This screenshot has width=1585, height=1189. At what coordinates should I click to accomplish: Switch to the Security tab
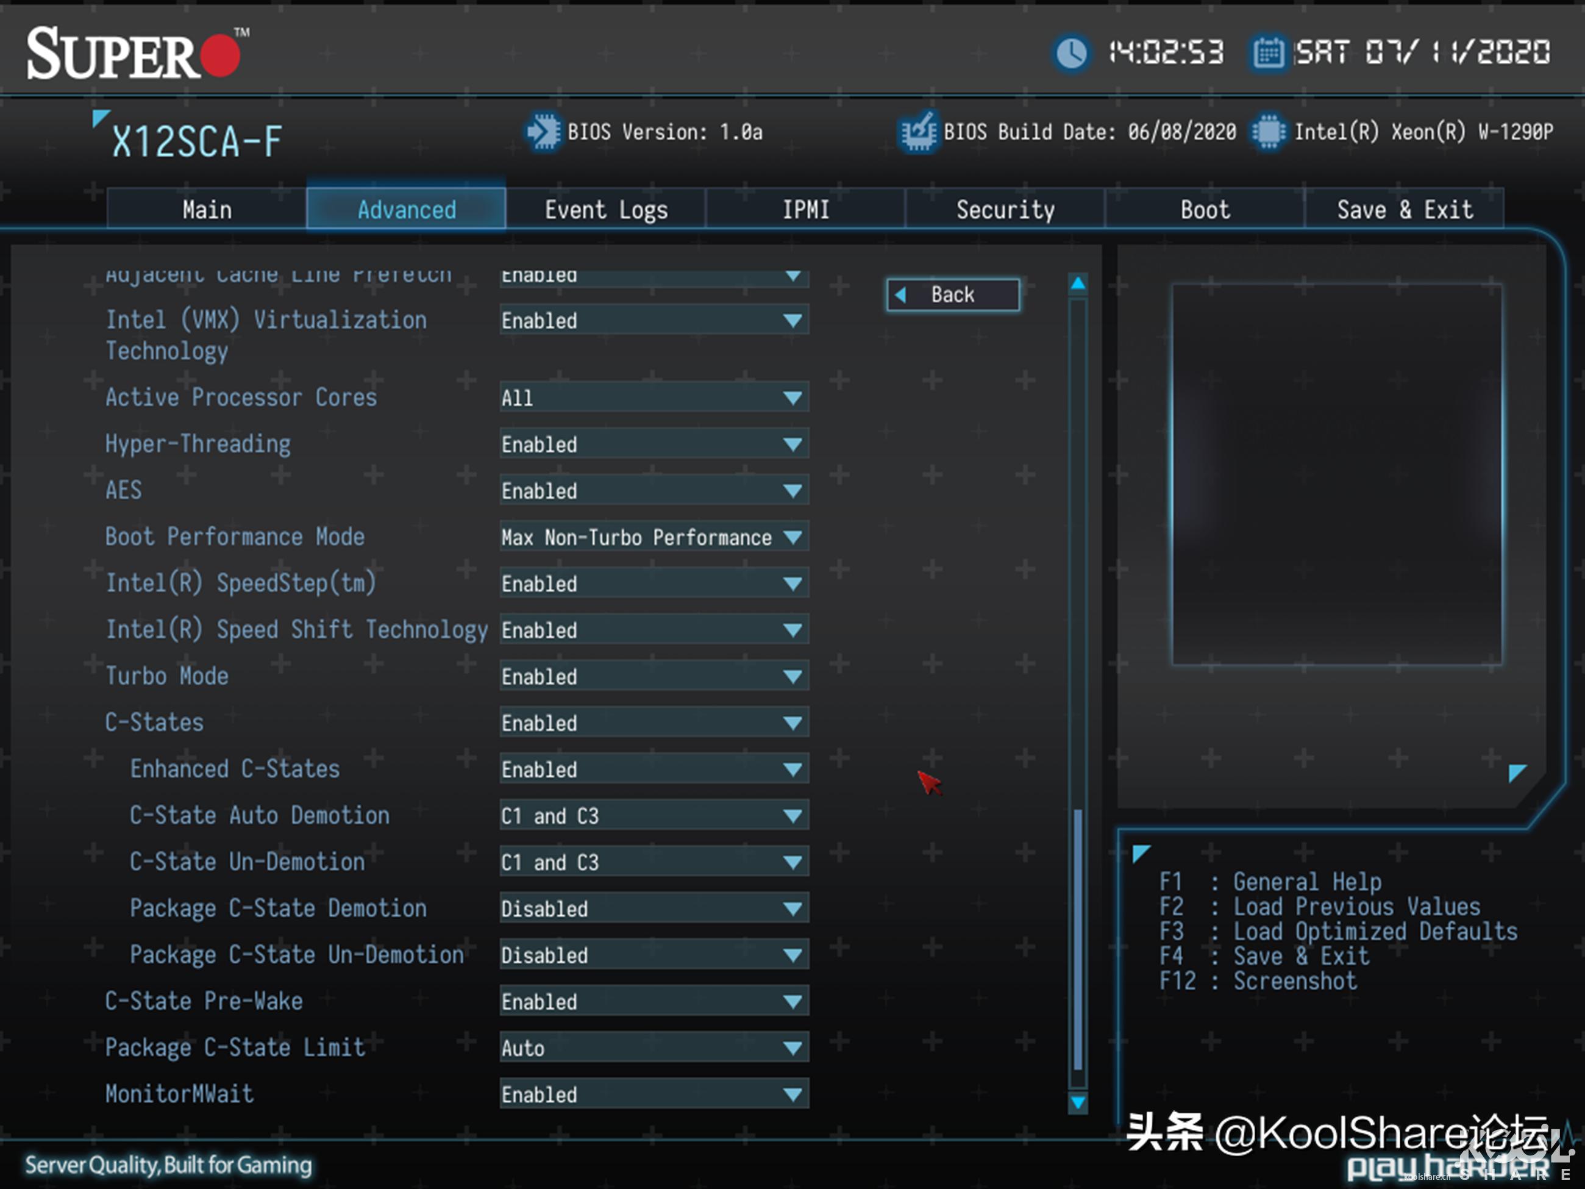pyautogui.click(x=1005, y=210)
